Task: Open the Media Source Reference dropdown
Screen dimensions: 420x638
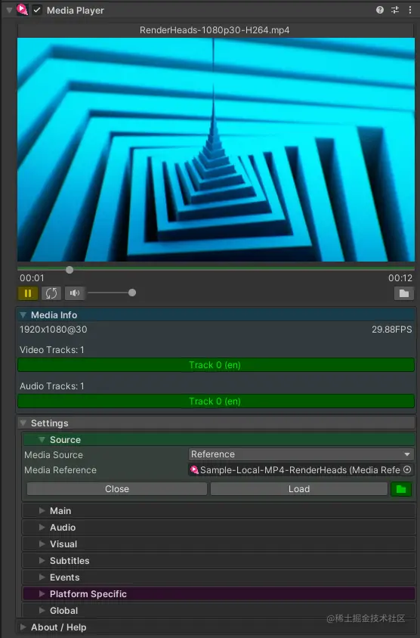Action: pyautogui.click(x=301, y=454)
